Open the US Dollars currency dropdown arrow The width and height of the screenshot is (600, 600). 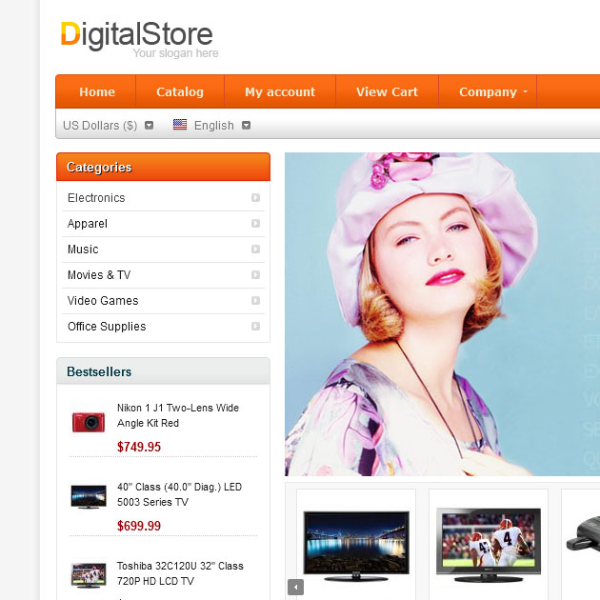pyautogui.click(x=150, y=125)
